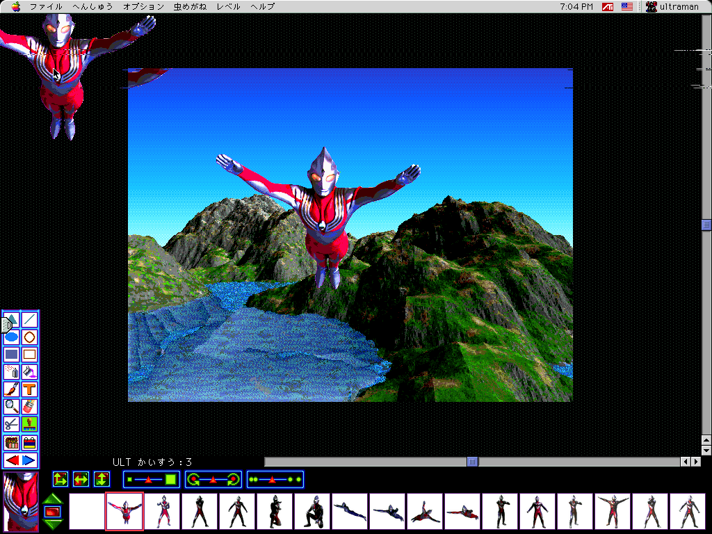The height and width of the screenshot is (534, 712).
Task: Click the horizontal scrollbar right arrow
Action: point(695,462)
